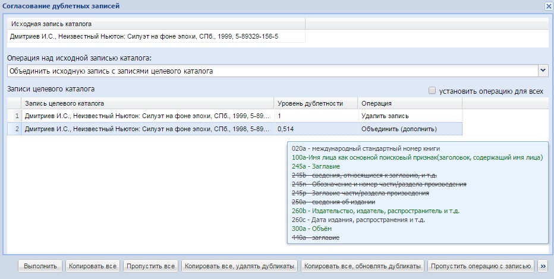Image resolution: width=554 pixels, height=279 pixels.
Task: Click '300a - Объём' field entry
Action: pos(311,229)
